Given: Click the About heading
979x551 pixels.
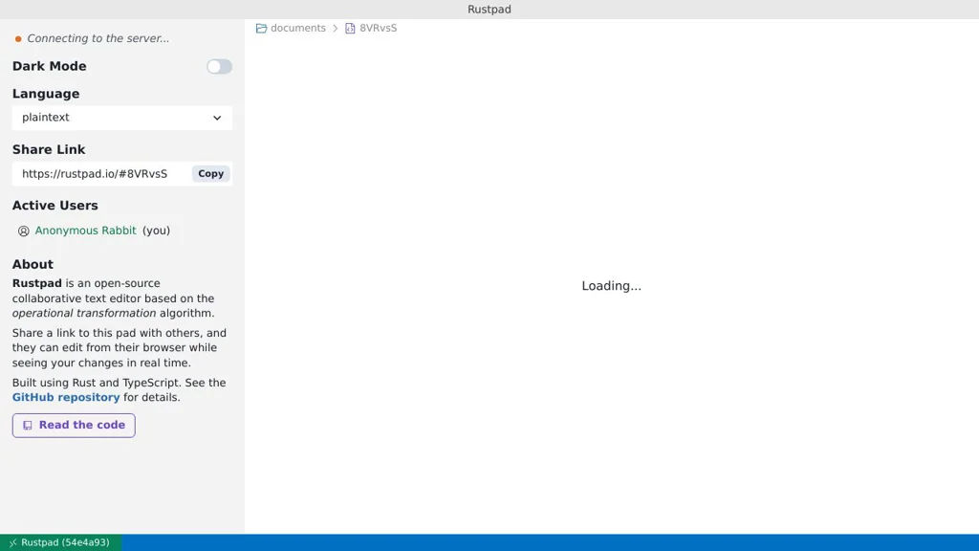Looking at the screenshot, I should click(x=33, y=264).
